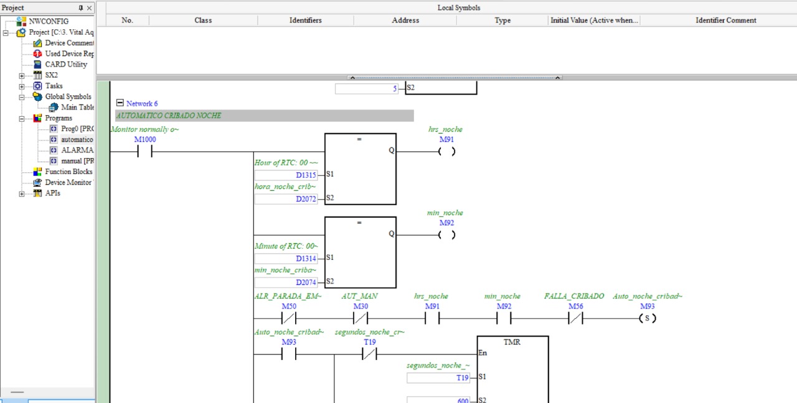This screenshot has width=797, height=403.
Task: Open the CARD Utility icon
Action: pyautogui.click(x=37, y=64)
